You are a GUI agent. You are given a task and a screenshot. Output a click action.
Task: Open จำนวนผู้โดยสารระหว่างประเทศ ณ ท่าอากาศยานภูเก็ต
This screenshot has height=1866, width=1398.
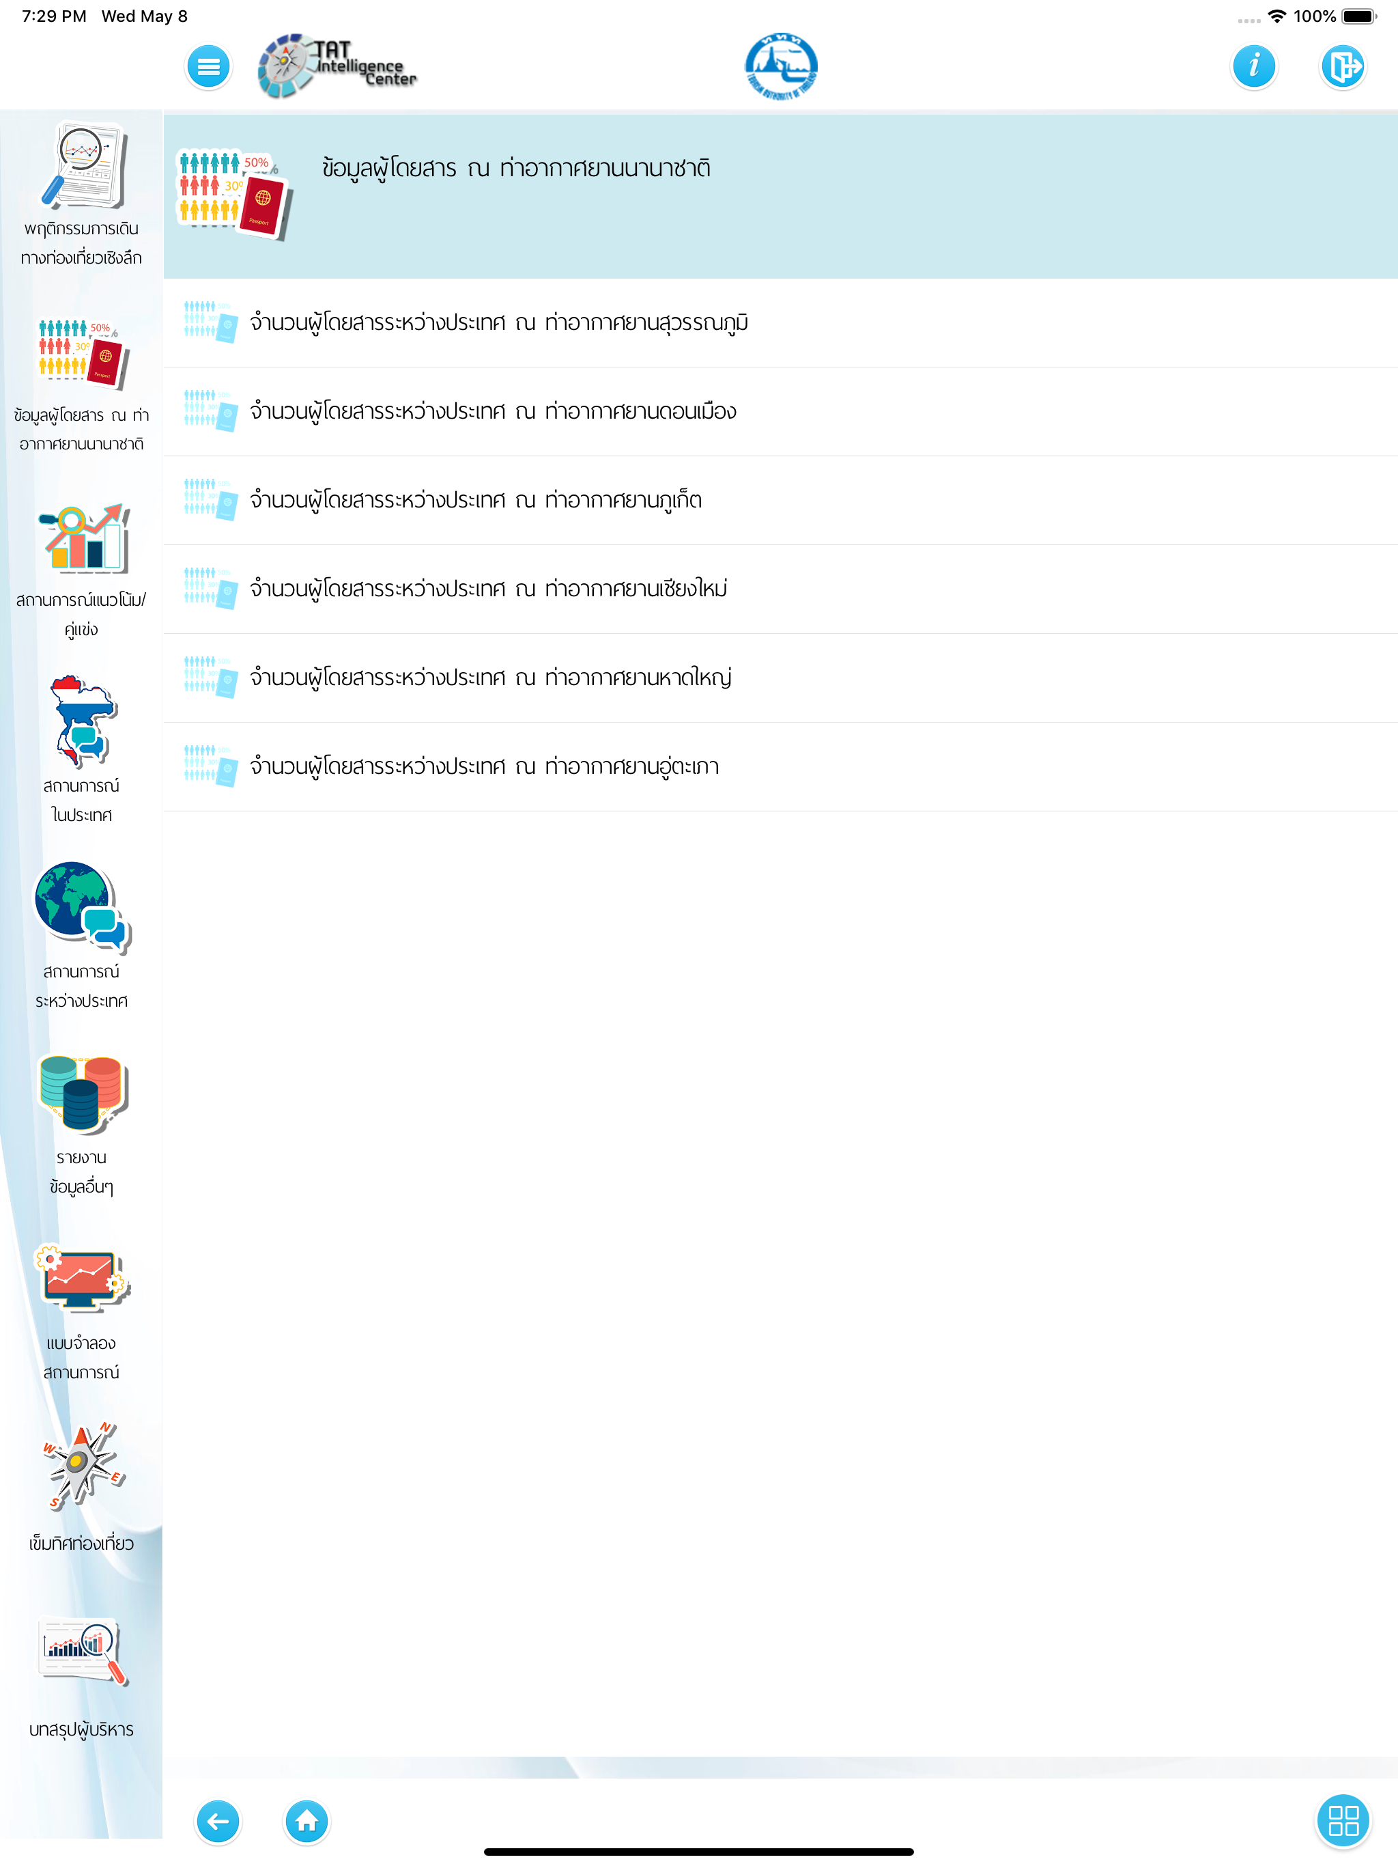coord(780,500)
